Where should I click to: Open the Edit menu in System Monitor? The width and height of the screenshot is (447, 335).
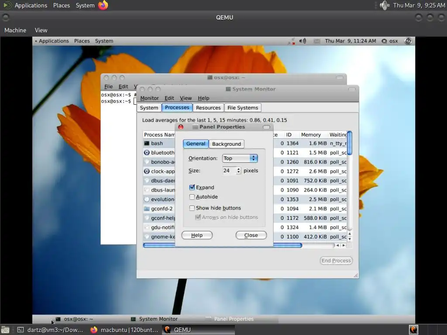click(x=169, y=98)
